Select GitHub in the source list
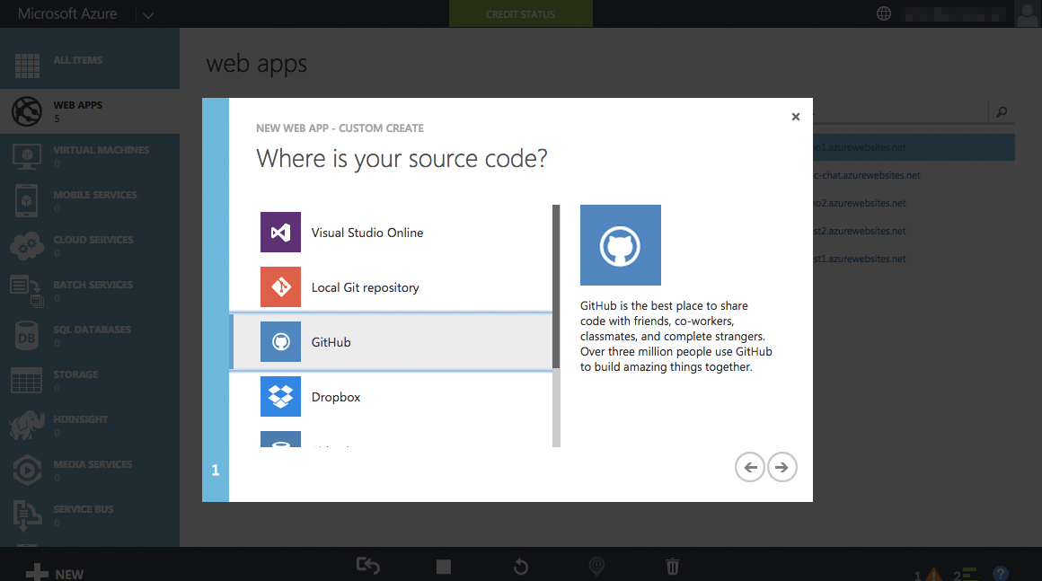The width and height of the screenshot is (1042, 581). [391, 342]
